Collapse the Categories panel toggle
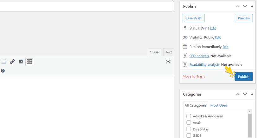Screen dimensions: 257x138 (x=252, y=94)
